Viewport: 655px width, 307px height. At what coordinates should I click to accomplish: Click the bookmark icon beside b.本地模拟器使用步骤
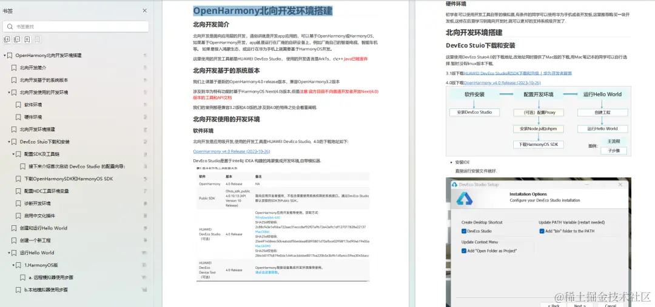(x=18, y=290)
